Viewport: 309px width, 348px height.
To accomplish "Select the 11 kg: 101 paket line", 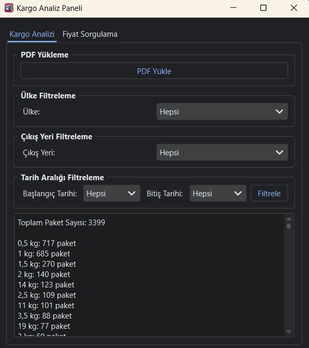I will tap(46, 306).
